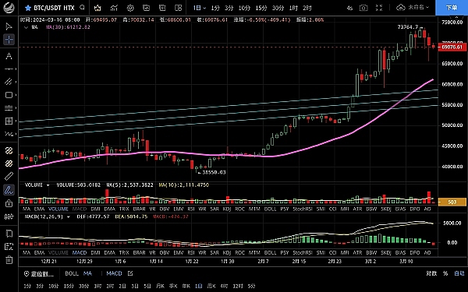The image size is (468, 292).
Task: Open chart settings gear icon
Action: pos(130,8)
